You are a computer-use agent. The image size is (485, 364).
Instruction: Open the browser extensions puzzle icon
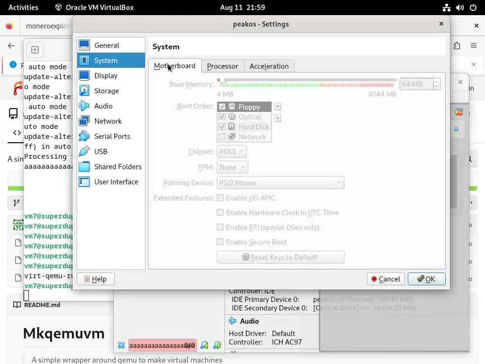(x=457, y=46)
